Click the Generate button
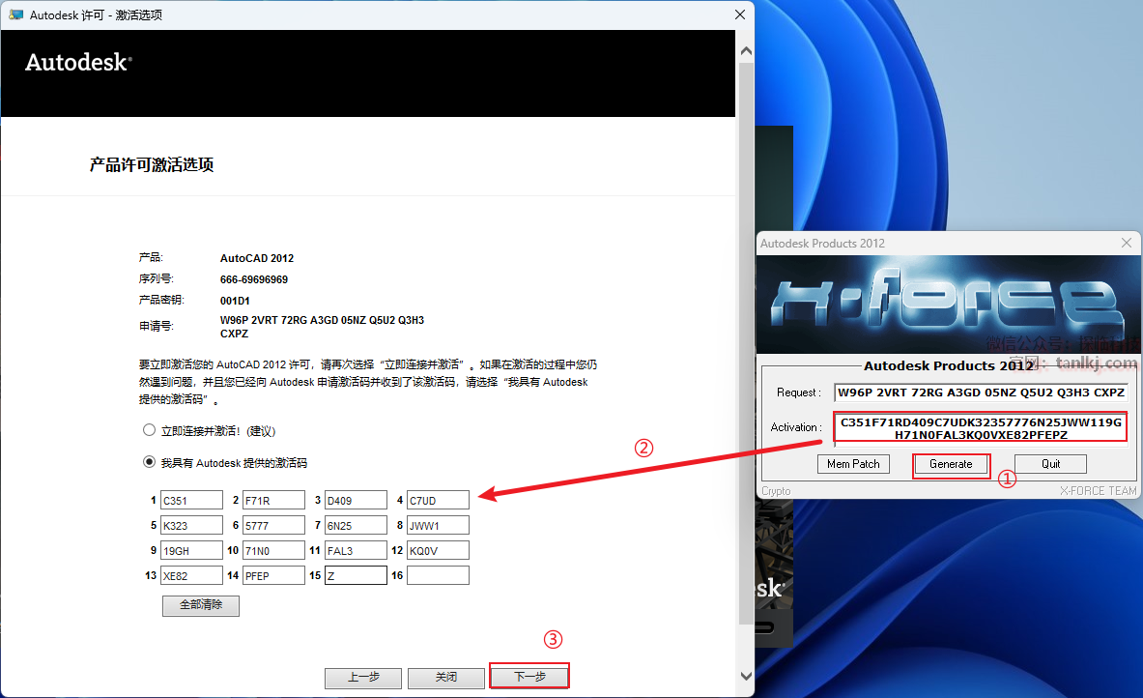This screenshot has width=1143, height=698. pos(951,464)
